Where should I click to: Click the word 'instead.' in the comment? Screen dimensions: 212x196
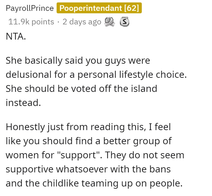[x=23, y=103]
